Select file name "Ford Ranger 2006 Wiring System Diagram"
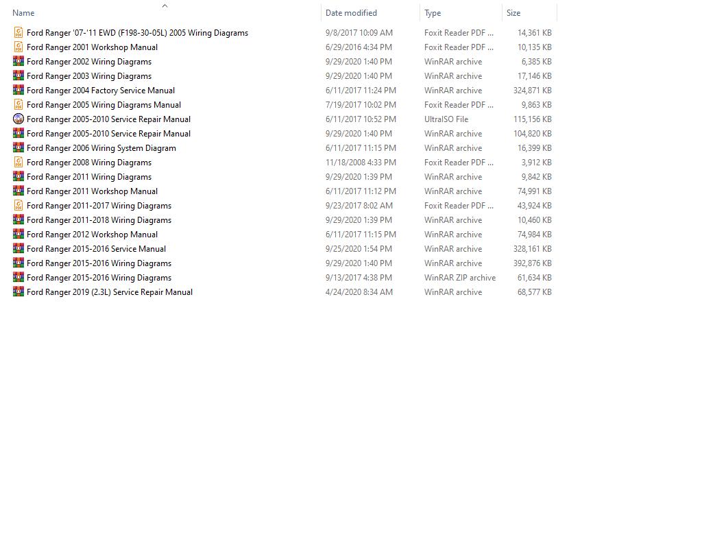Image resolution: width=715 pixels, height=535 pixels. tap(101, 147)
